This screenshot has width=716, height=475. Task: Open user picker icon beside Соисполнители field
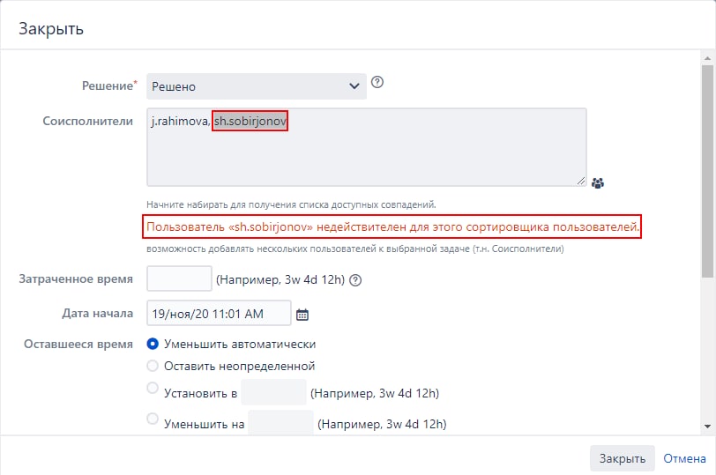[x=598, y=183]
